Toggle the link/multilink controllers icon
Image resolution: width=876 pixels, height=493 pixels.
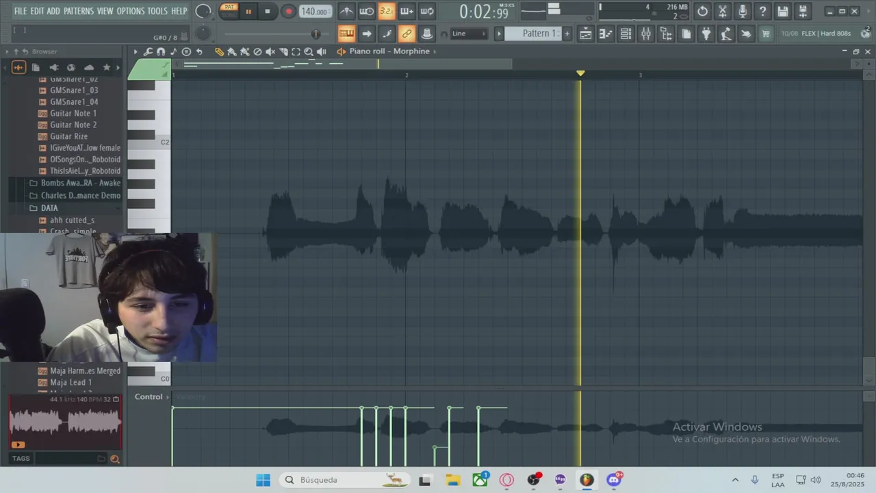coord(407,34)
